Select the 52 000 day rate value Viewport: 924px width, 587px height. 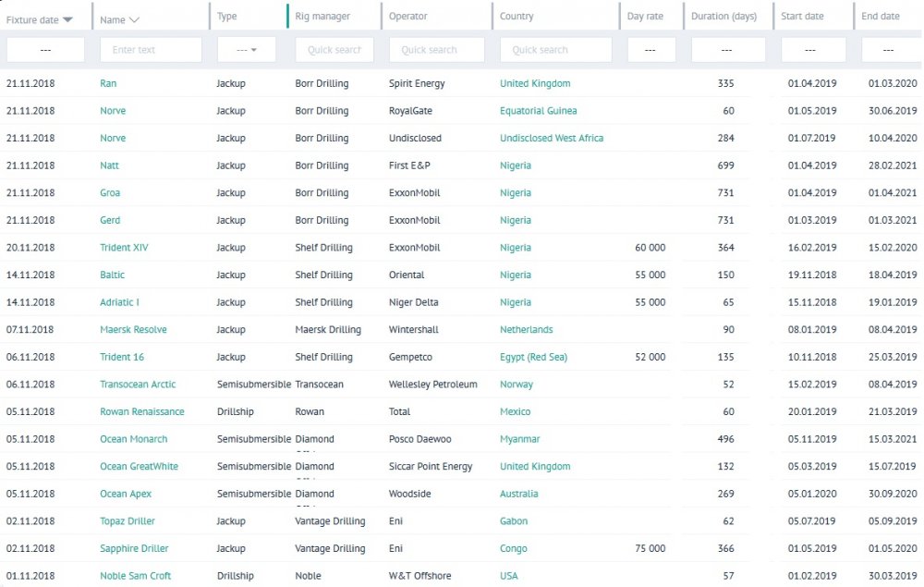tap(650, 357)
